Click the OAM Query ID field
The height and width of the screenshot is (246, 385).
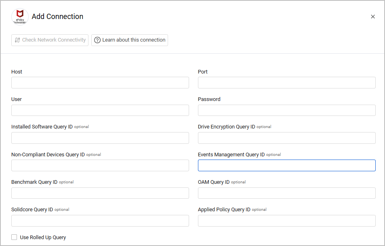pos(286,193)
